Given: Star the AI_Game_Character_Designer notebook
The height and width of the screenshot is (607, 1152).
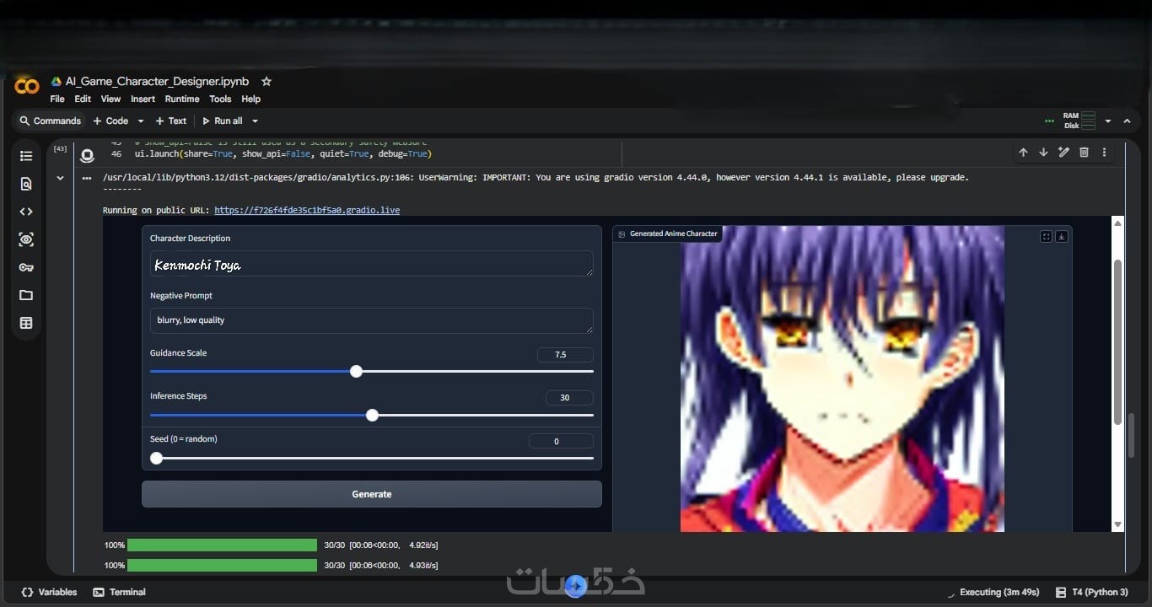Looking at the screenshot, I should [x=266, y=82].
